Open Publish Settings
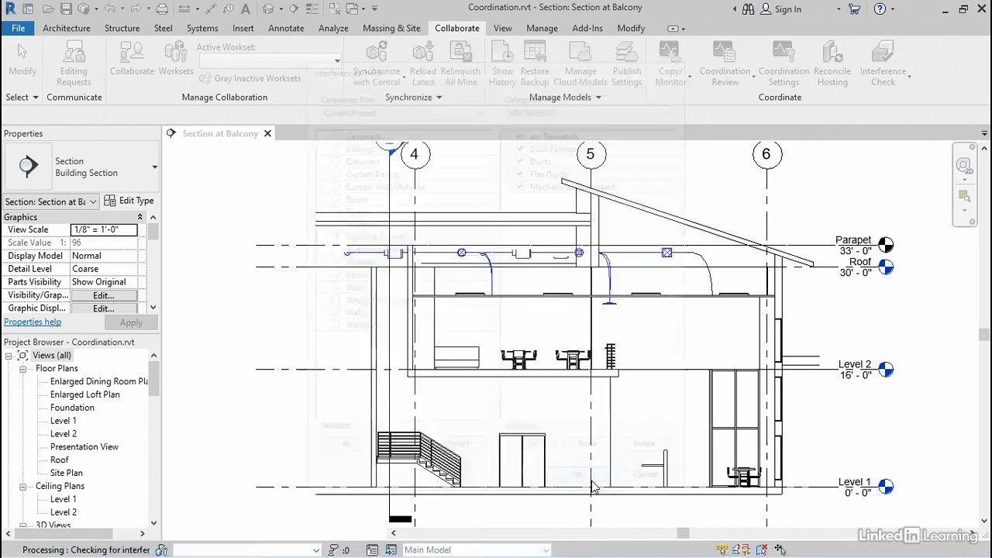The width and height of the screenshot is (992, 558). 626,64
